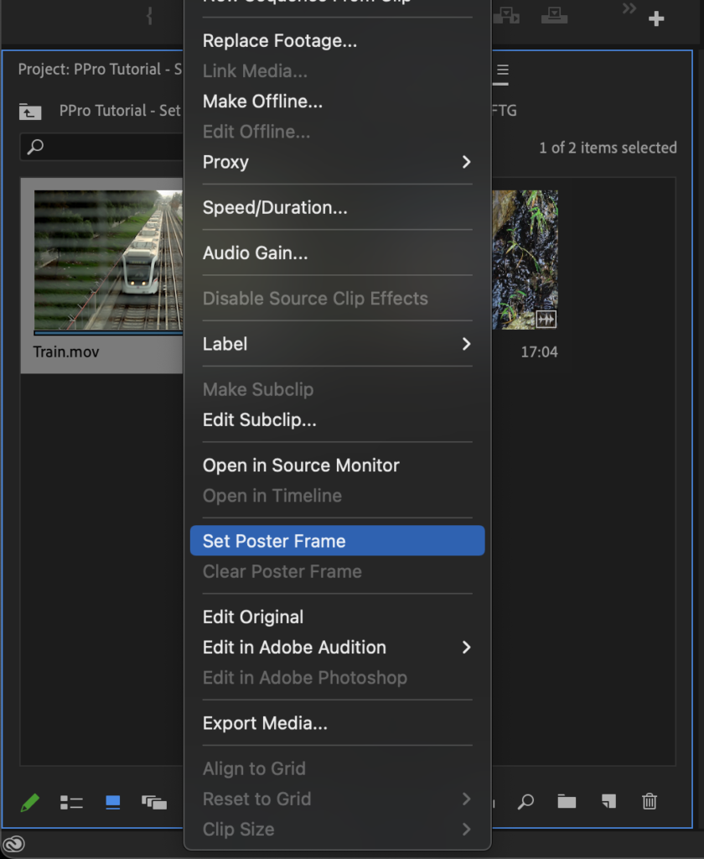Click the Find magnifier icon

525,802
